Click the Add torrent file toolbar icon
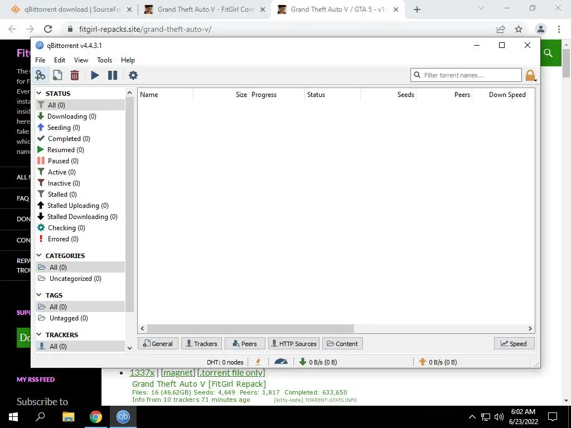 tap(57, 75)
